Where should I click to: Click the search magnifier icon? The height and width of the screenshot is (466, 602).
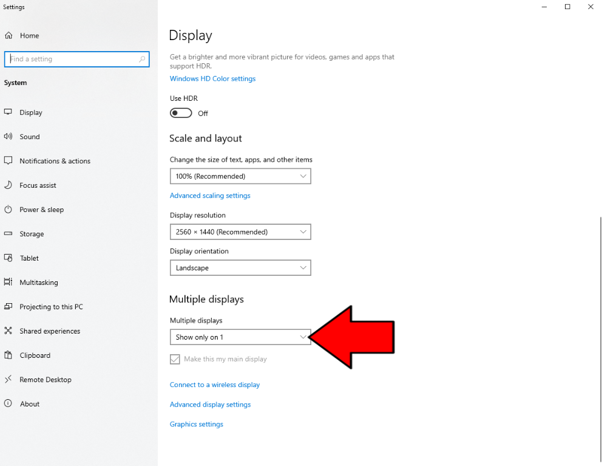click(x=142, y=59)
